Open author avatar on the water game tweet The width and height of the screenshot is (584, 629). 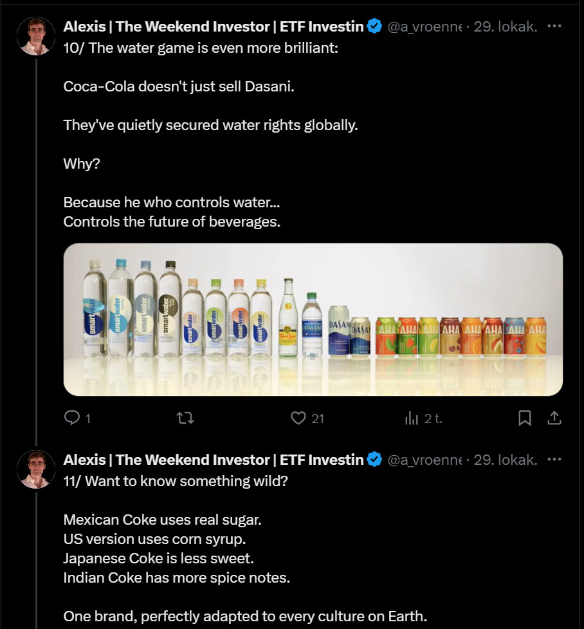coord(36,36)
